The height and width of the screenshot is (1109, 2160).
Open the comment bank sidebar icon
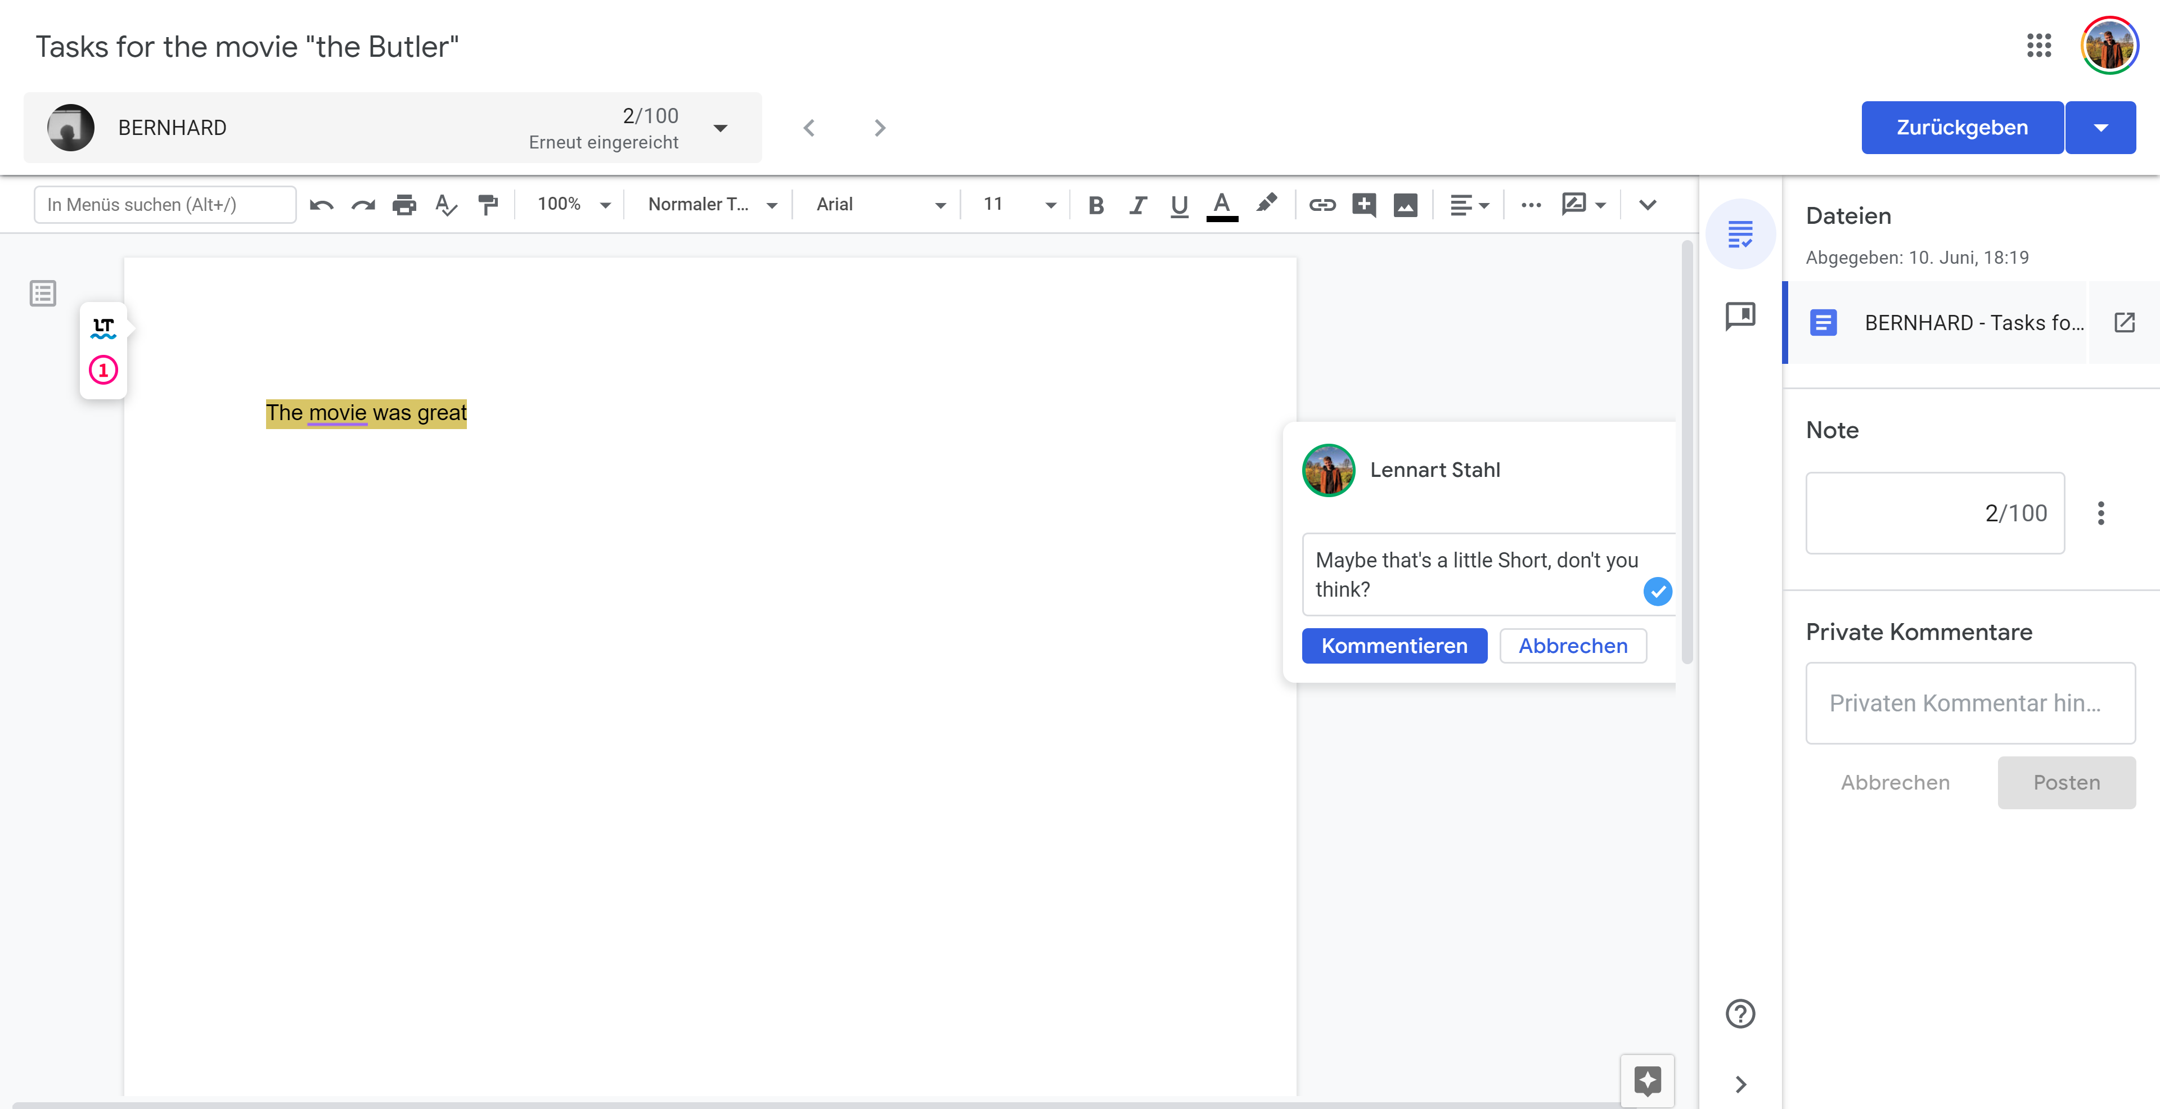pos(1740,316)
